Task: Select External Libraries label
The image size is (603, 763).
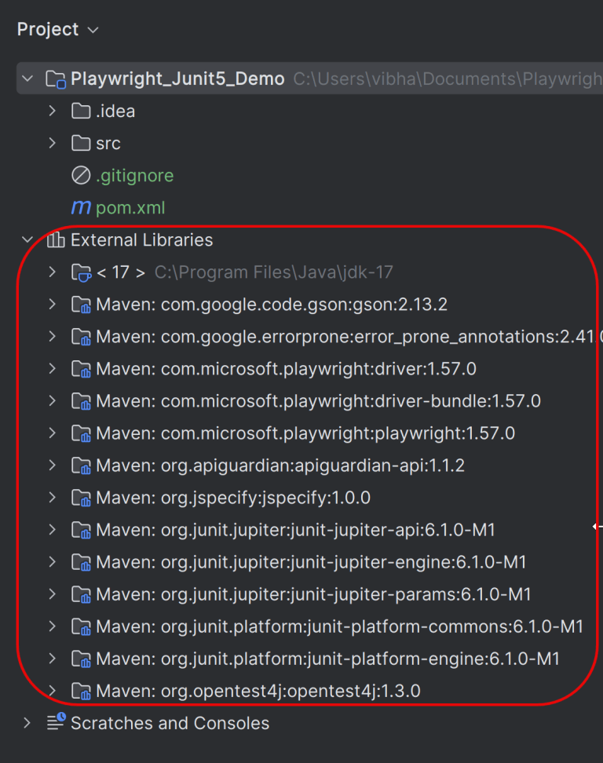Action: 141,240
